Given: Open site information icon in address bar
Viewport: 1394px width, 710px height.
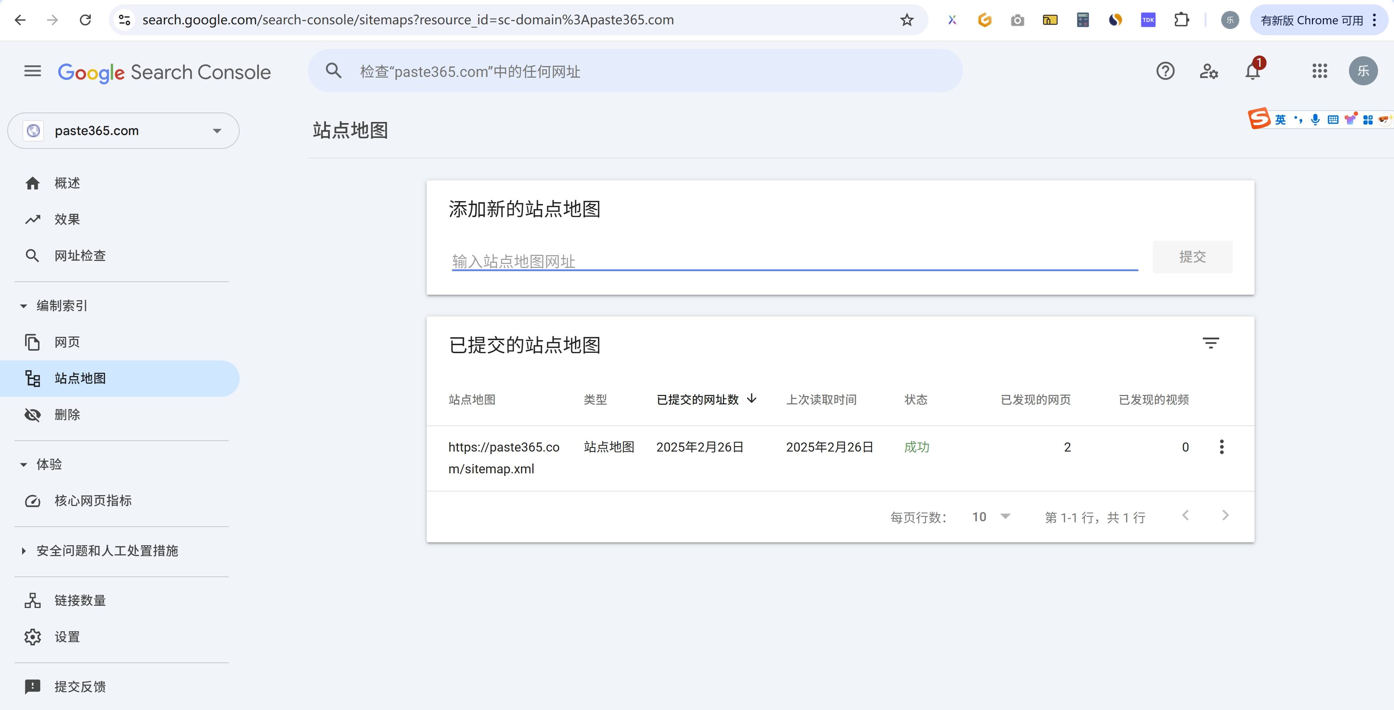Looking at the screenshot, I should [x=125, y=20].
